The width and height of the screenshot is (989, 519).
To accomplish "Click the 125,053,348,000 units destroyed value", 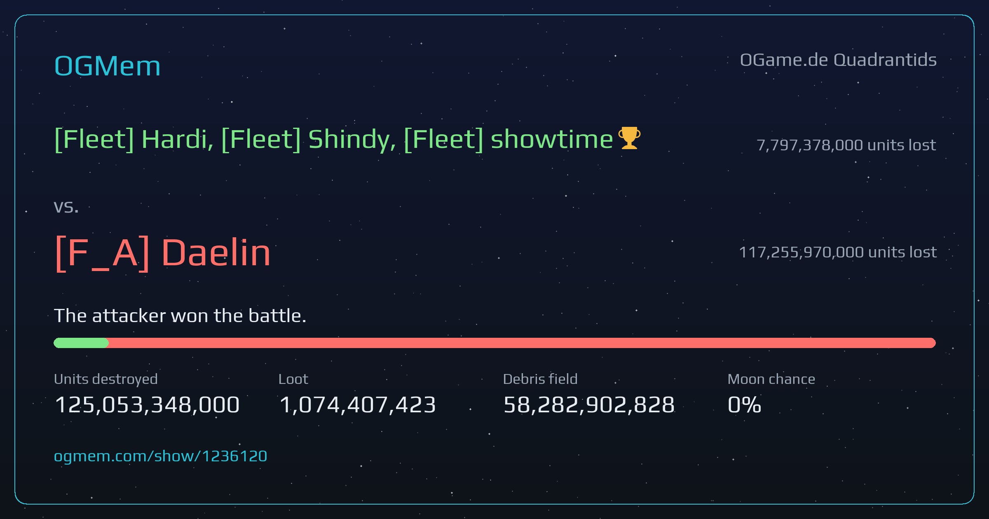I will coord(147,404).
